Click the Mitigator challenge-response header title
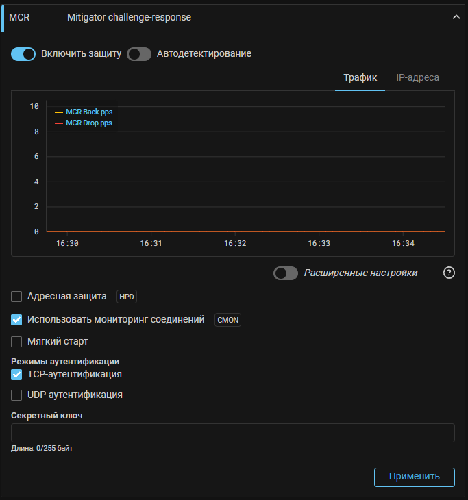 point(129,18)
